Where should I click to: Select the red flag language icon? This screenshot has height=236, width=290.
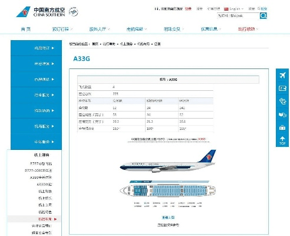point(226,9)
